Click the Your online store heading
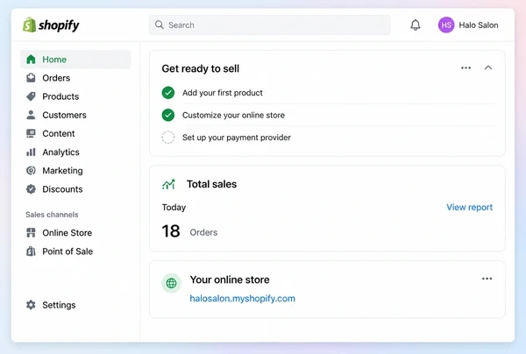Viewport: 526px width, 354px height. coord(230,280)
